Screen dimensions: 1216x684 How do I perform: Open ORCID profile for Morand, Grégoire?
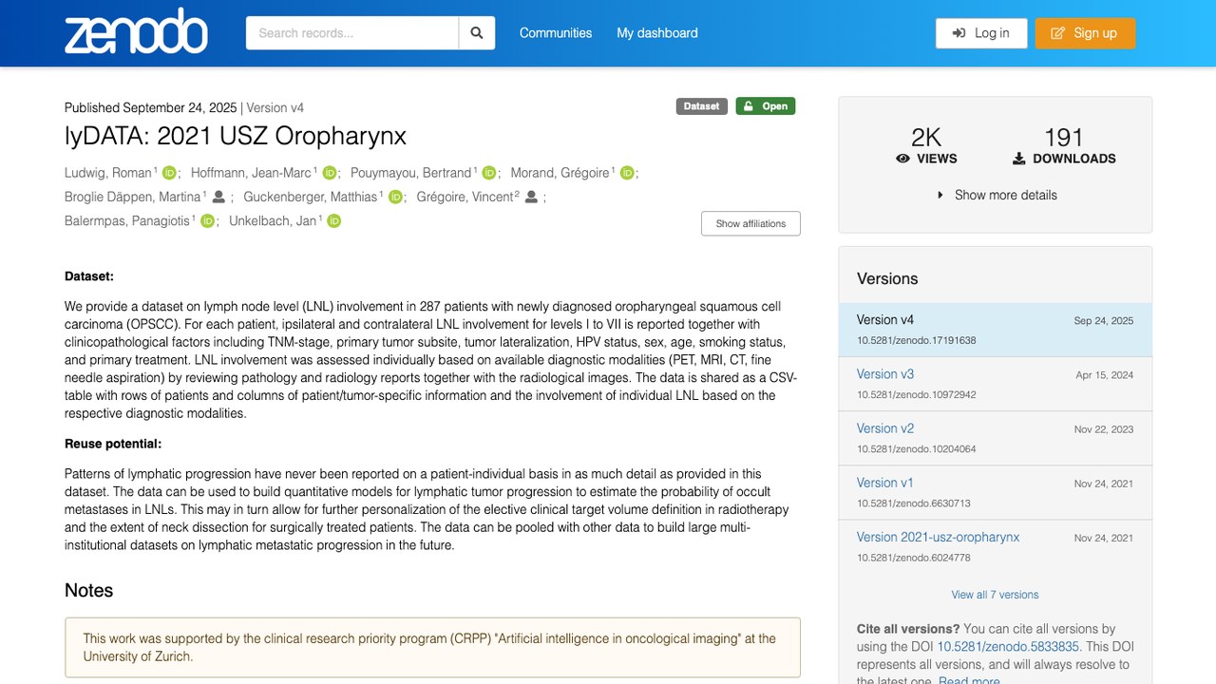point(627,173)
